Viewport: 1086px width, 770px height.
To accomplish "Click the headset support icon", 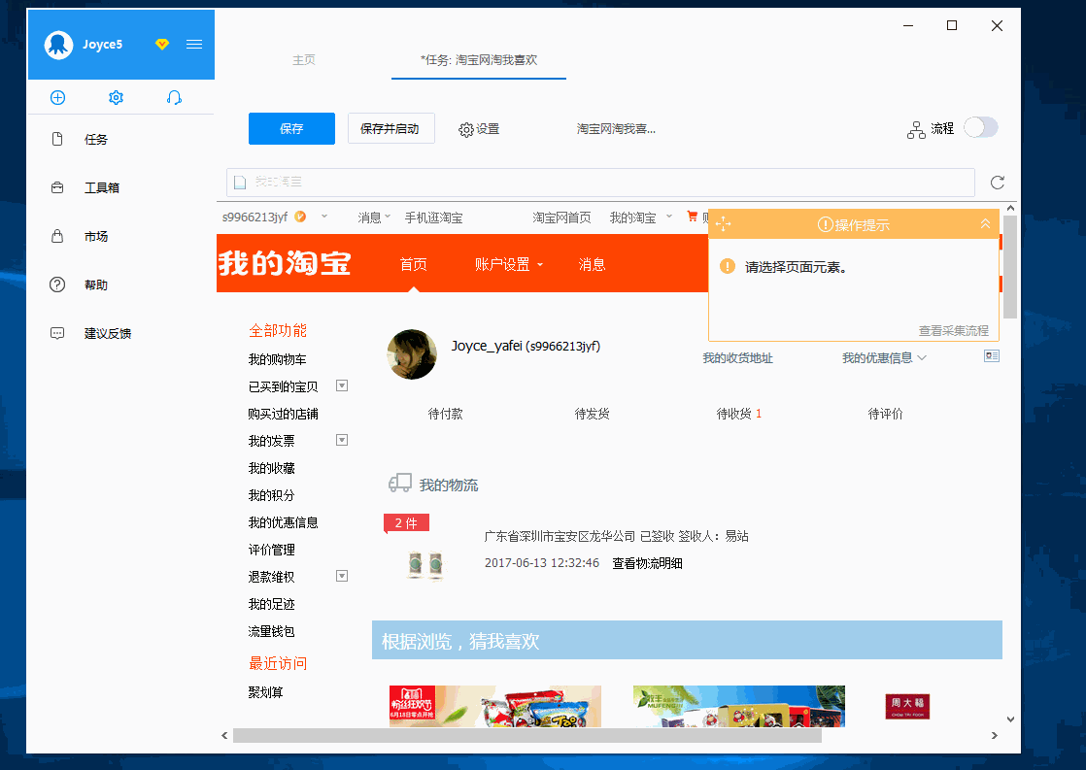I will pos(174,98).
